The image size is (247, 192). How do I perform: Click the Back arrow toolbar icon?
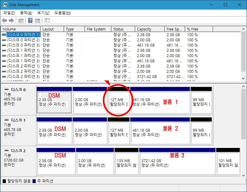tap(4, 21)
